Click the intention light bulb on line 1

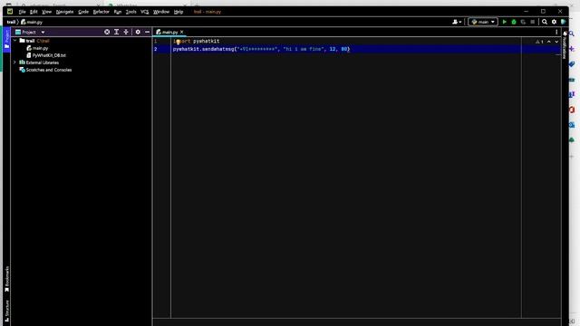click(178, 42)
